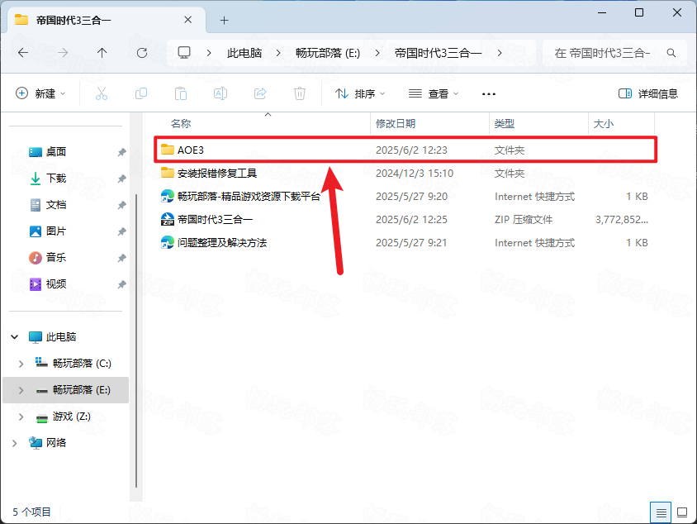The height and width of the screenshot is (524, 697).
Task: Open 音乐 in the sidebar
Action: [56, 258]
